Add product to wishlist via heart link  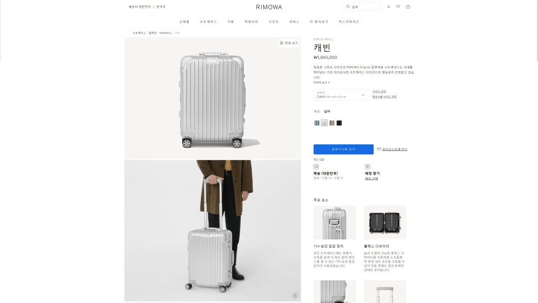click(x=392, y=149)
